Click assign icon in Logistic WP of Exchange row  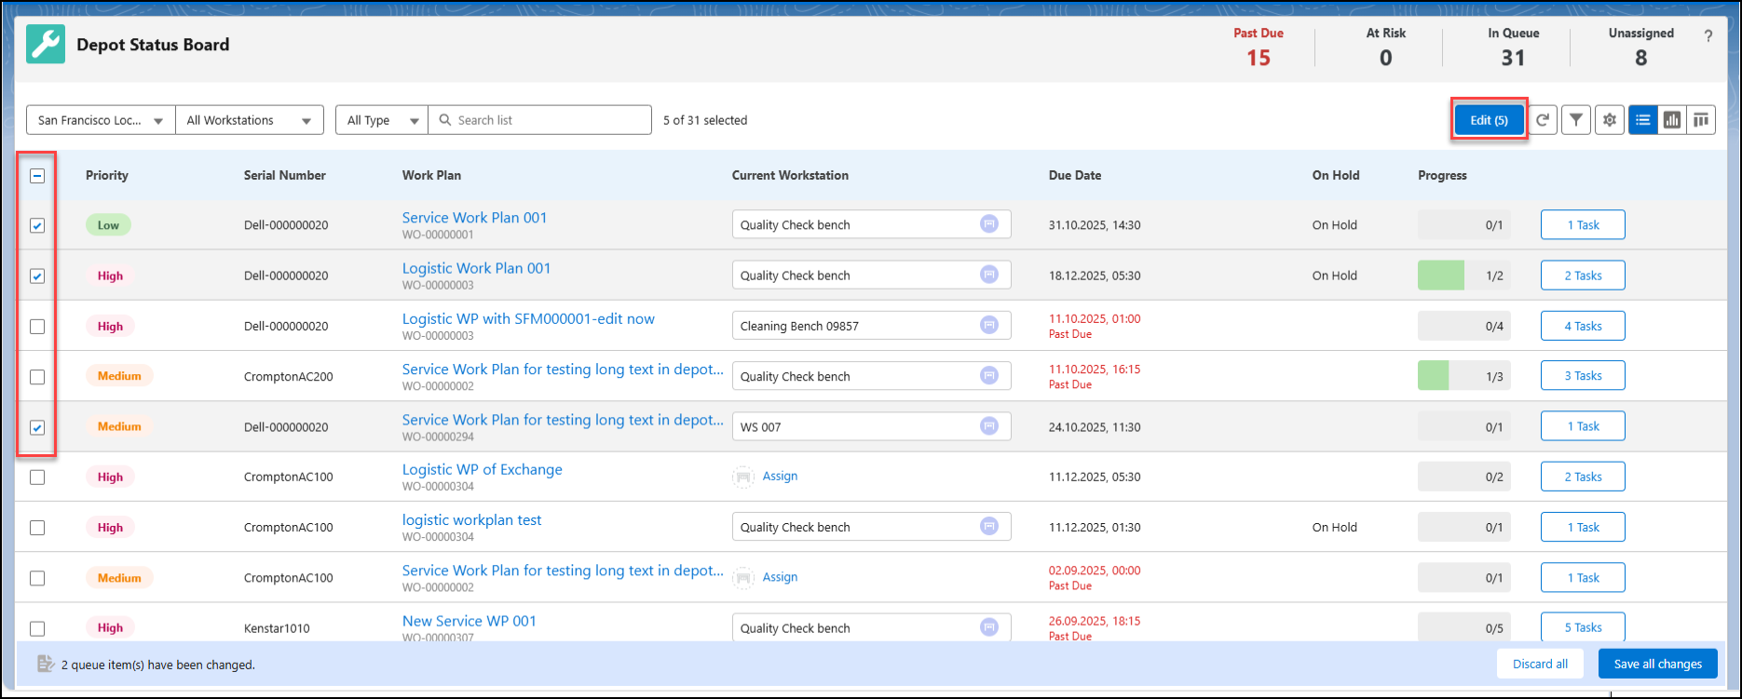(743, 477)
